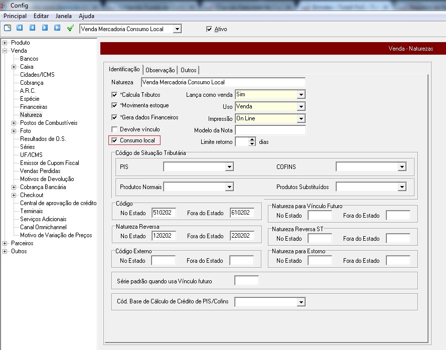This screenshot has height=350, width=446.
Task: Disable Gera dados Financeiros
Action: click(114, 117)
